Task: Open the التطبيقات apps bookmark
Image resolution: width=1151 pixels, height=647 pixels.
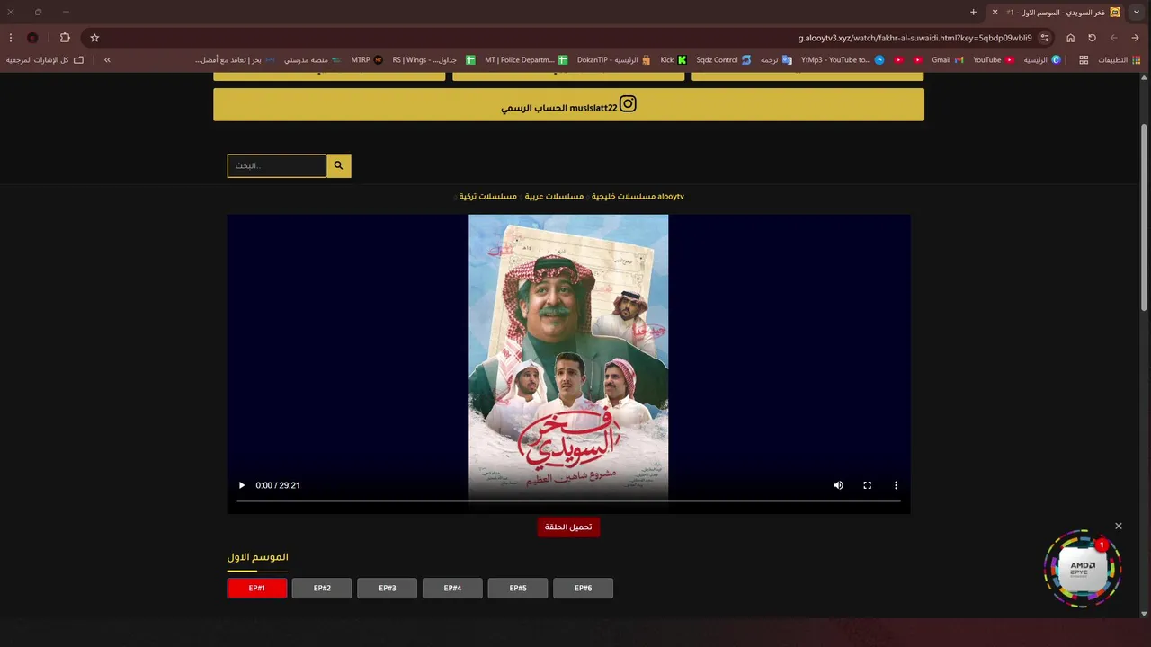Action: pyautogui.click(x=1120, y=60)
